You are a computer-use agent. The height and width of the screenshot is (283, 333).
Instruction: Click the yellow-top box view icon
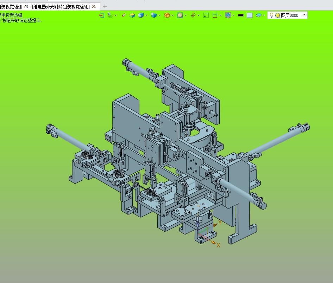pyautogui.click(x=132, y=15)
